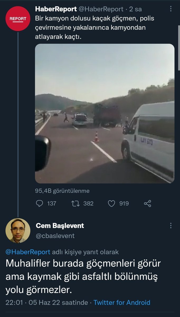Open HaberReport's red REPORT profile picture
The height and width of the screenshot is (317, 180).
click(x=18, y=19)
